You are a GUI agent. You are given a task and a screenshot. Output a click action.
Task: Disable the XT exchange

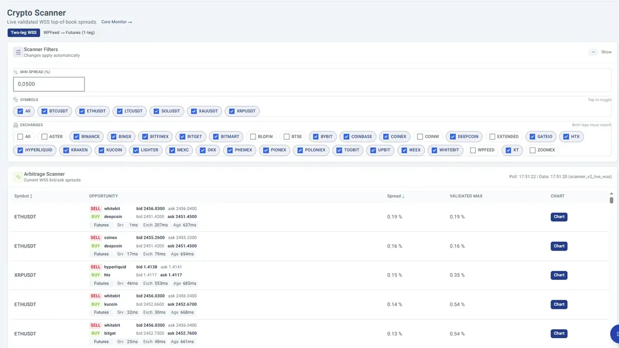click(x=509, y=150)
